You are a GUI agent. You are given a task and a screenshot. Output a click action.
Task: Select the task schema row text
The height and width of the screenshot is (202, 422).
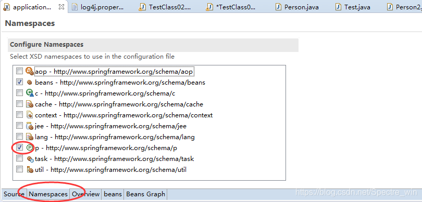(115, 159)
